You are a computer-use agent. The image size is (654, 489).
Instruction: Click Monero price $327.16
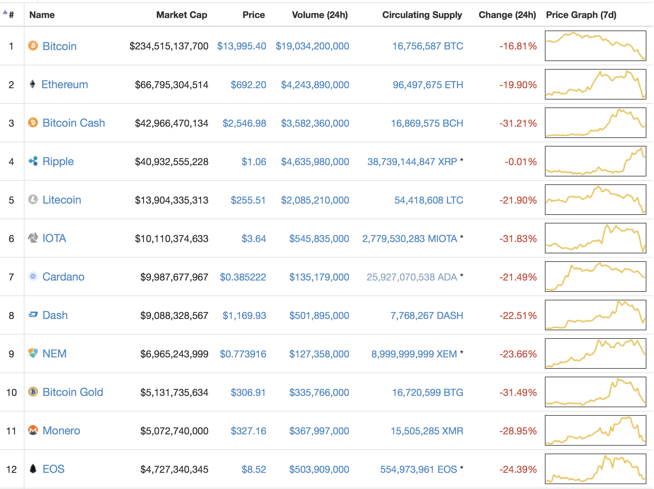click(248, 431)
